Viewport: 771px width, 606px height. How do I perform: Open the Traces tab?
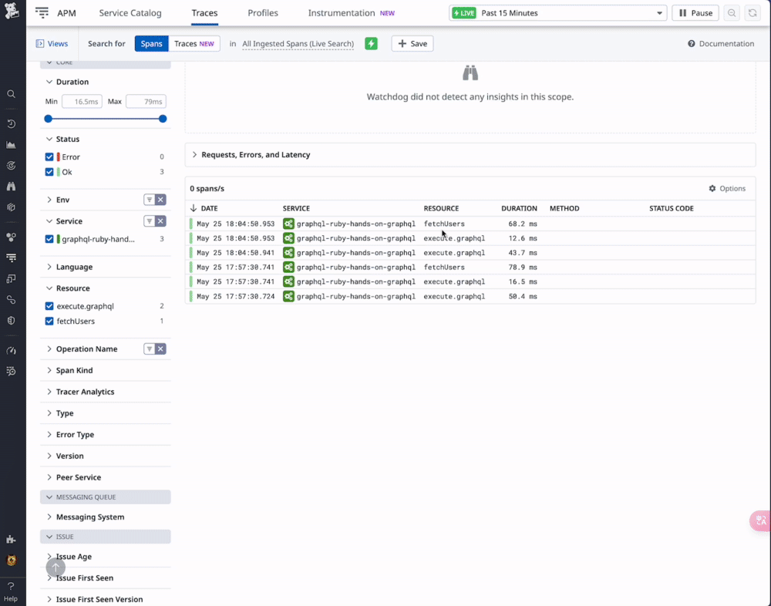204,13
